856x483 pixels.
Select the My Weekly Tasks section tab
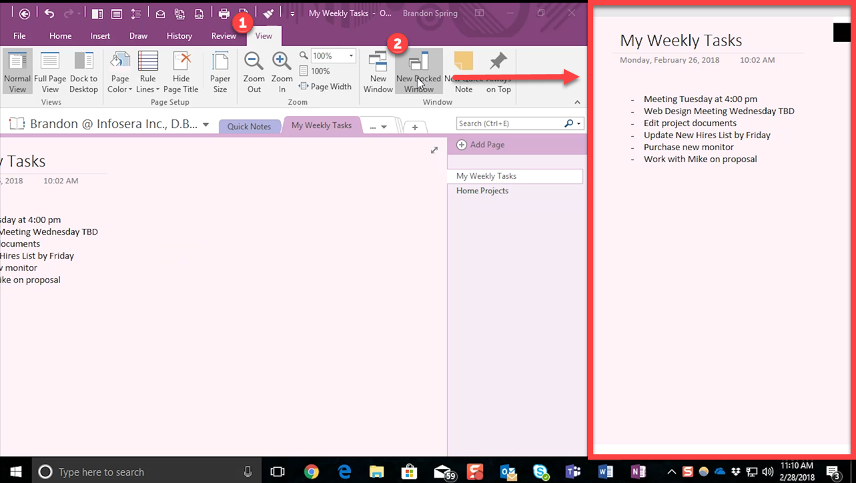322,125
